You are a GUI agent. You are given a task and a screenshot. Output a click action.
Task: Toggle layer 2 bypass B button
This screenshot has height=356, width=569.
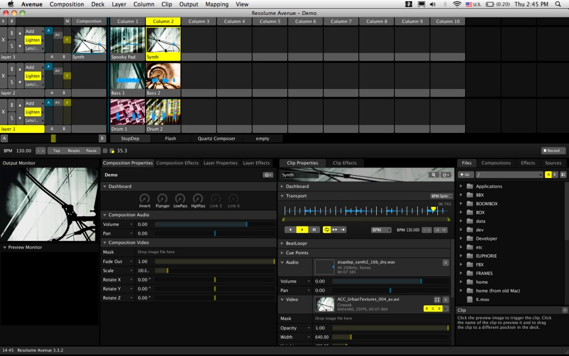click(x=12, y=69)
